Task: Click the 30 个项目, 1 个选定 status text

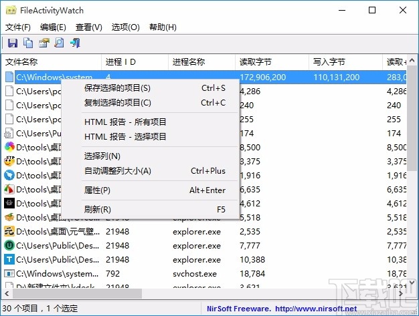Action: point(39,309)
